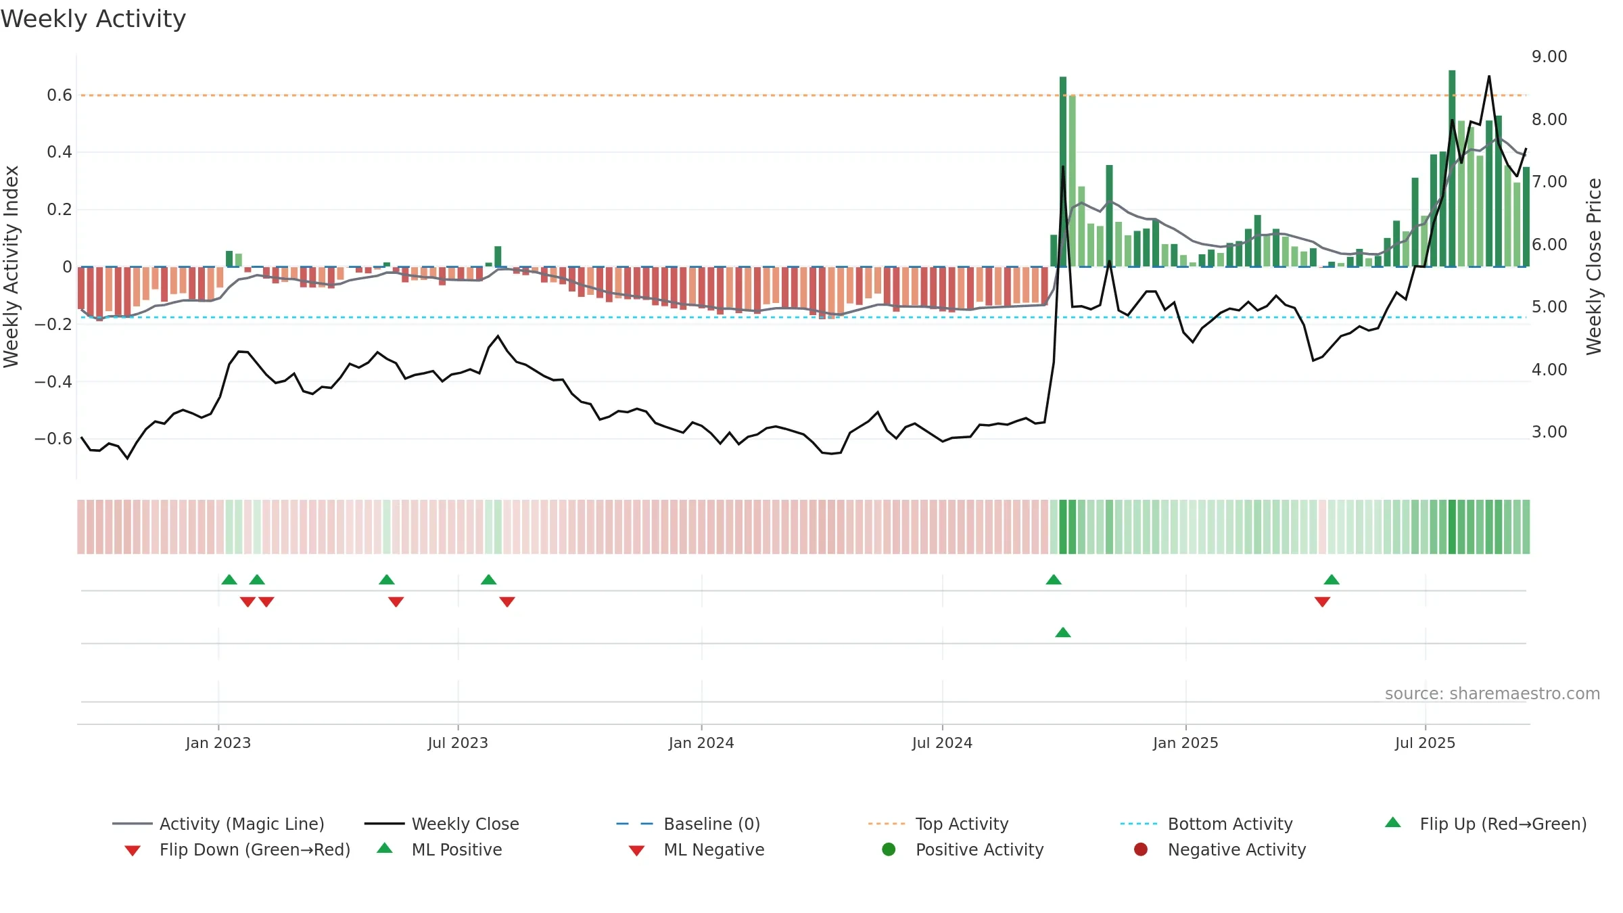Click the 7.00 right price axis label

coord(1549,182)
